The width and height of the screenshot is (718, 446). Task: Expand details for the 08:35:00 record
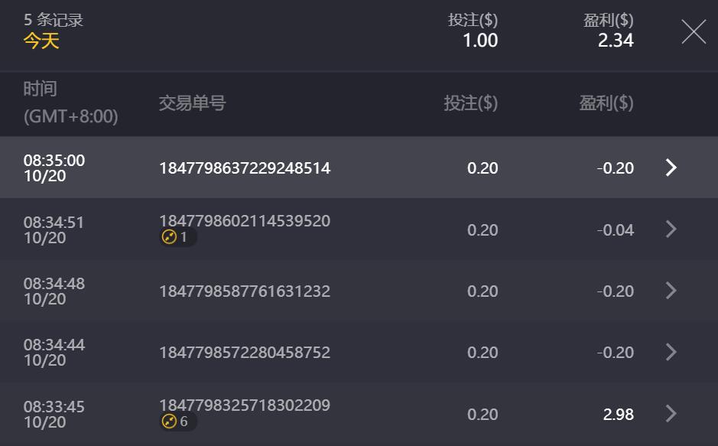click(x=671, y=168)
